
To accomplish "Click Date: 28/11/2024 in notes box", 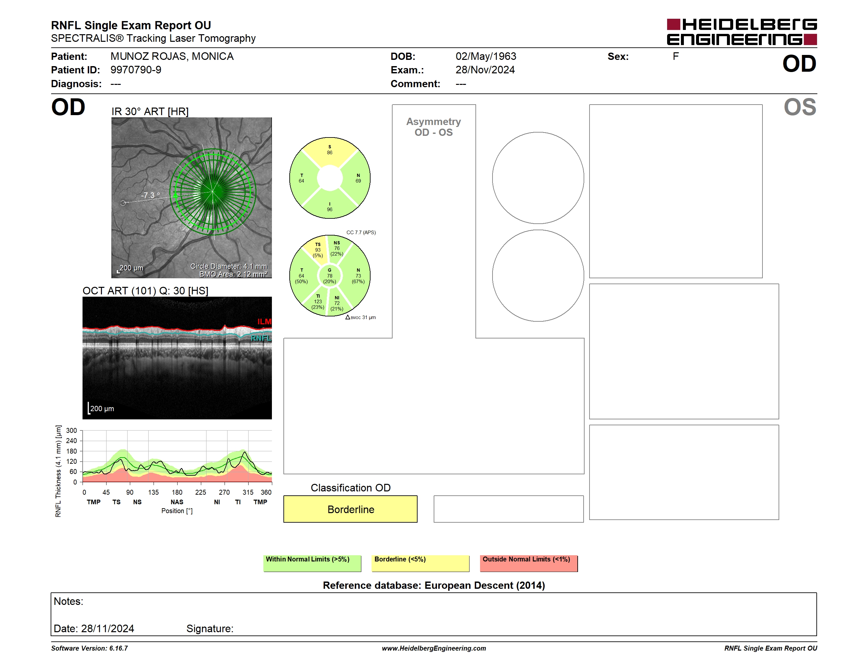I will pyautogui.click(x=94, y=629).
